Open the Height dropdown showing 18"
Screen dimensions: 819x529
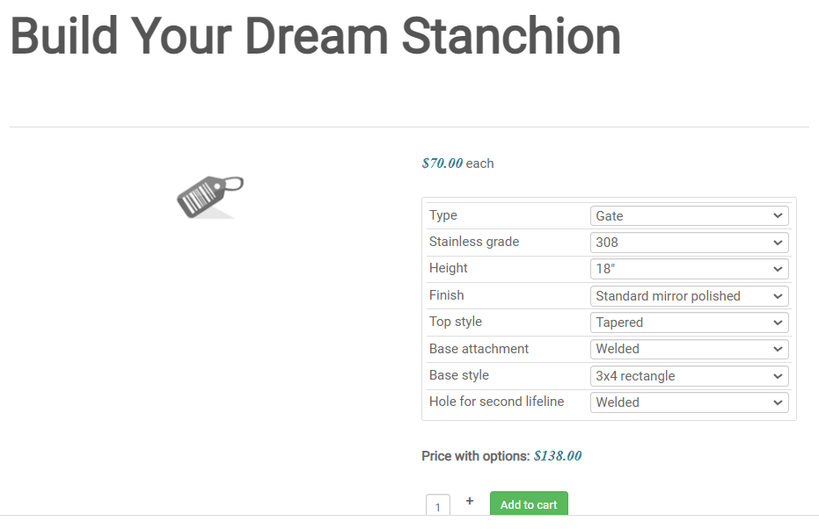tap(689, 269)
